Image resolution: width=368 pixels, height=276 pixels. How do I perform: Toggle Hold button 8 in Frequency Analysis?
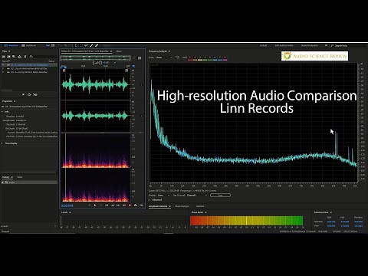225,58
